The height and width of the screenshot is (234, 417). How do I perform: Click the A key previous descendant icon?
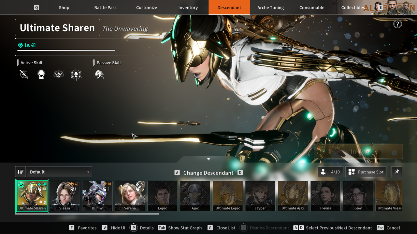(x=177, y=173)
